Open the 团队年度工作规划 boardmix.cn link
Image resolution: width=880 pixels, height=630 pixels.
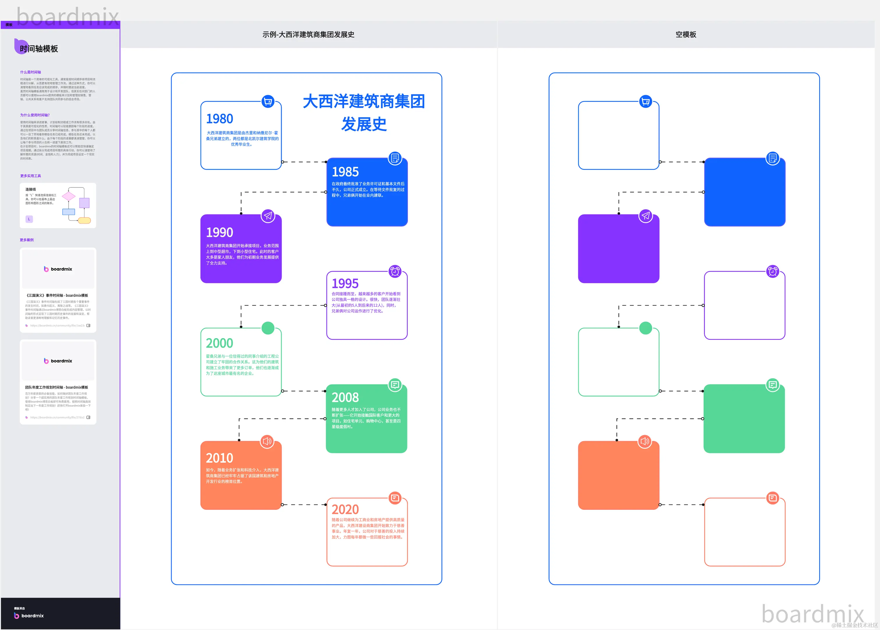pyautogui.click(x=57, y=417)
